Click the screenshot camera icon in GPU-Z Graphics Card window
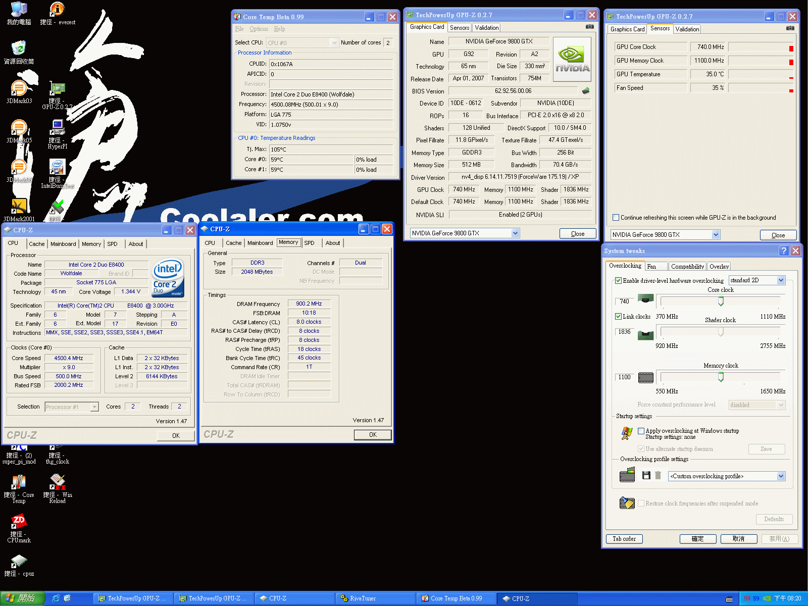The width and height of the screenshot is (808, 606). pyautogui.click(x=590, y=26)
